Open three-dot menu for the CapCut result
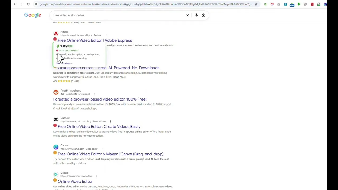Viewport: 338px width, 190px height. tap(110, 122)
